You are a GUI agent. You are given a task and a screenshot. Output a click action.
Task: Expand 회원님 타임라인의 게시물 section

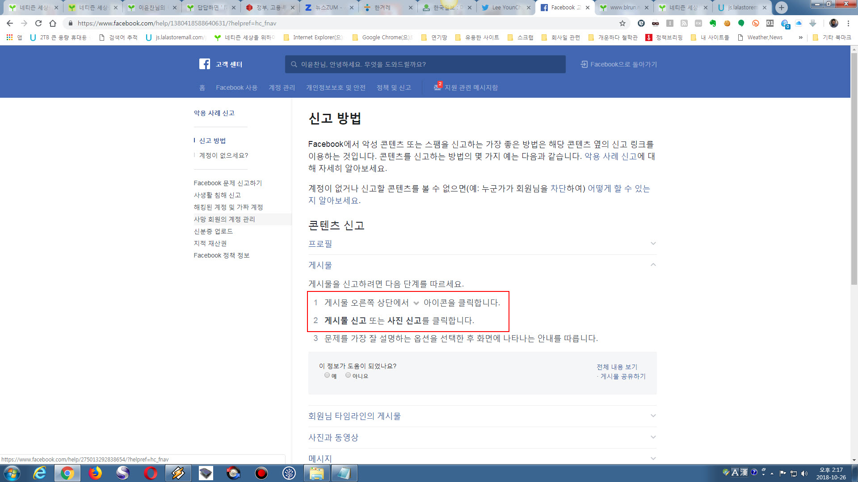(x=482, y=416)
